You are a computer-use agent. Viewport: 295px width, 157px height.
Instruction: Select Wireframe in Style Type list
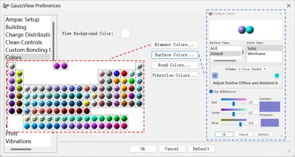click(257, 54)
